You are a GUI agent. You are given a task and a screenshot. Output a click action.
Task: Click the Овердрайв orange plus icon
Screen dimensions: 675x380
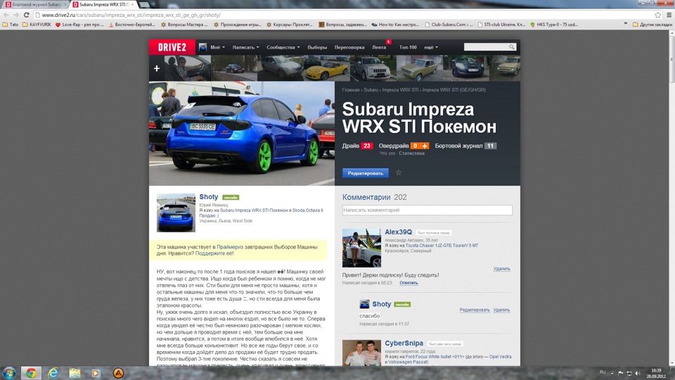[425, 146]
